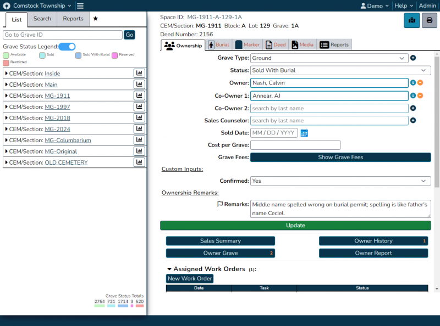This screenshot has height=326, width=440.
Task: Click the Comstock Township logo icon
Action: point(7,6)
